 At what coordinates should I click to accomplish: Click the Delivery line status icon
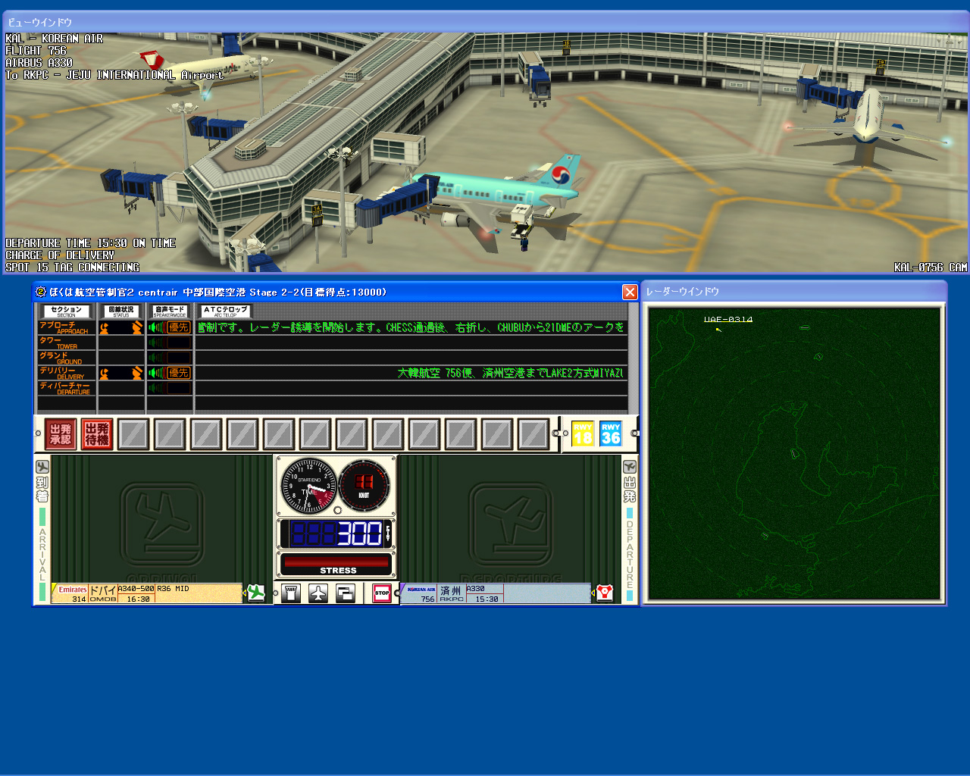[121, 373]
